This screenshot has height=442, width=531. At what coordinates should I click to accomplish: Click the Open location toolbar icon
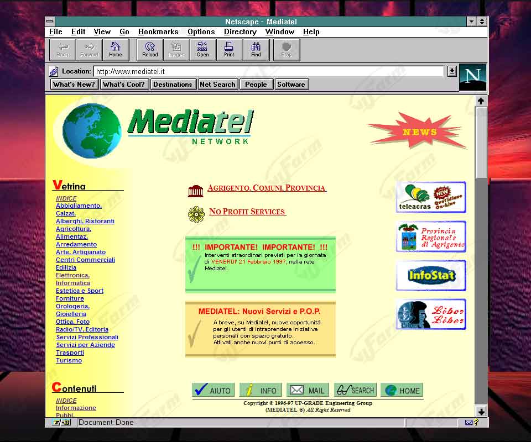pos(202,49)
